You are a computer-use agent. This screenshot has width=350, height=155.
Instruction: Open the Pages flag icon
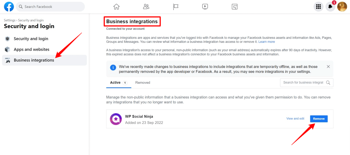tap(176, 7)
